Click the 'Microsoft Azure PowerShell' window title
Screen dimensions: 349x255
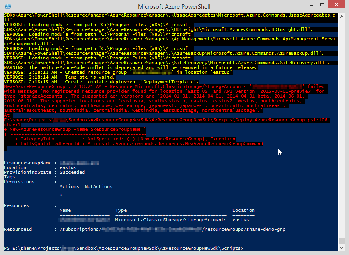coord(174,7)
